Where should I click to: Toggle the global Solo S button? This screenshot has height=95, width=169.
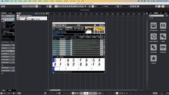point(25,6)
